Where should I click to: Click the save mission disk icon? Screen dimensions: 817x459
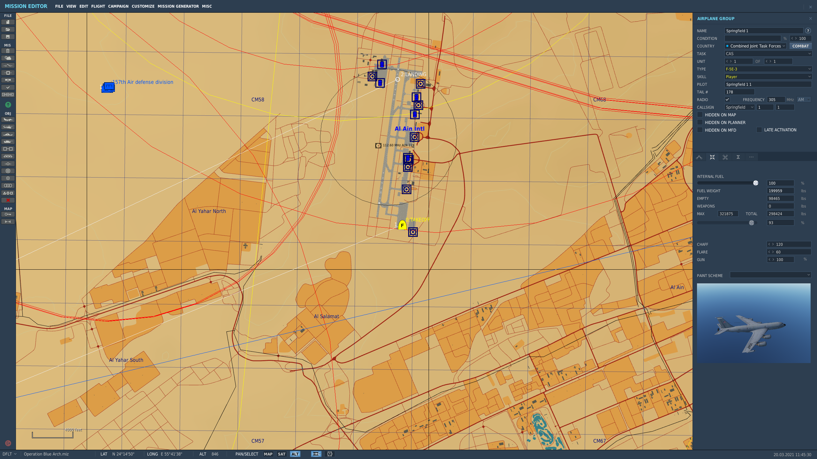click(x=8, y=37)
